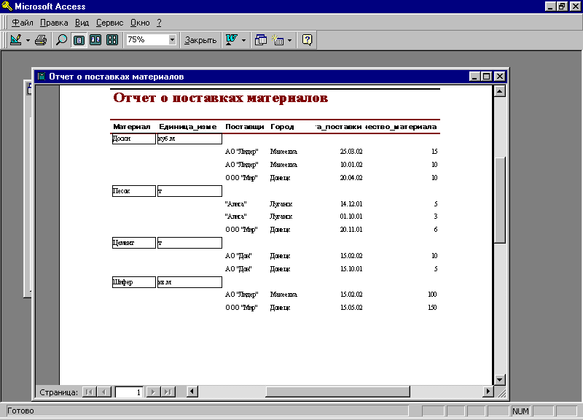Click the quantity value 150
This screenshot has width=583, height=420.
(x=432, y=308)
